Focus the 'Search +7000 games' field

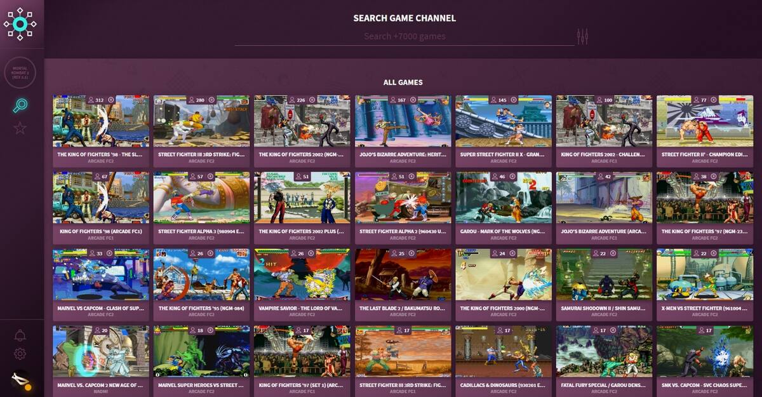[x=404, y=37]
